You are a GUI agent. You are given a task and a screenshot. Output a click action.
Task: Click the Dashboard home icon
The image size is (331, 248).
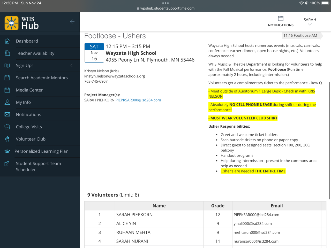coord(7,41)
